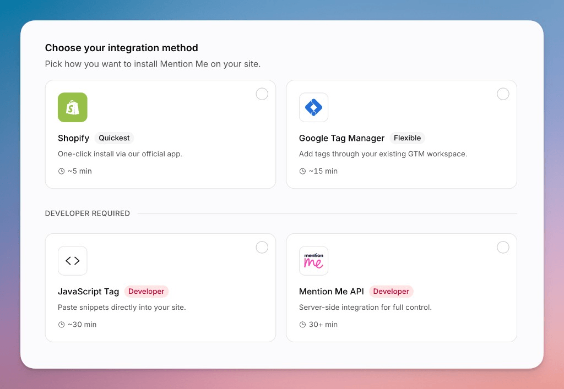Click the Shopify card title

point(73,138)
